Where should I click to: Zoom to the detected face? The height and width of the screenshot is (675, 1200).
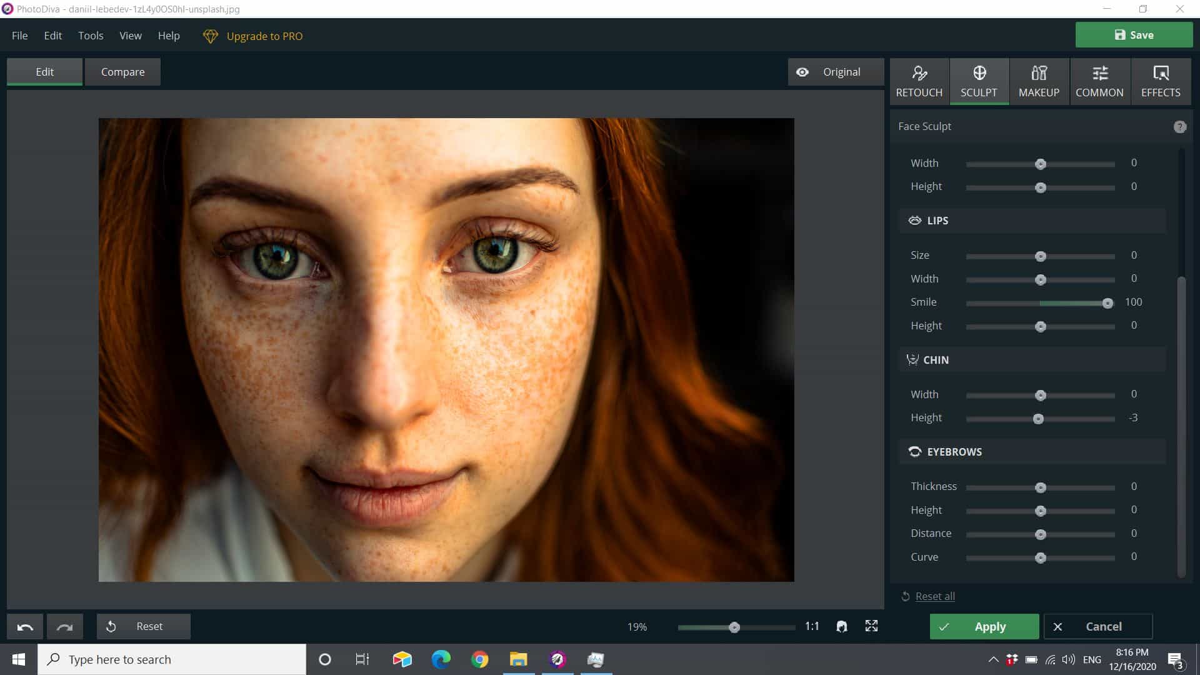pyautogui.click(x=842, y=626)
